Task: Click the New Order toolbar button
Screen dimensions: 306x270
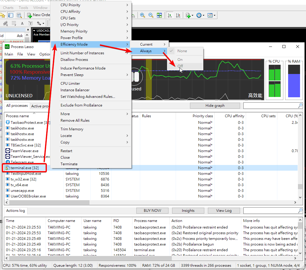Action: (x=38, y=15)
